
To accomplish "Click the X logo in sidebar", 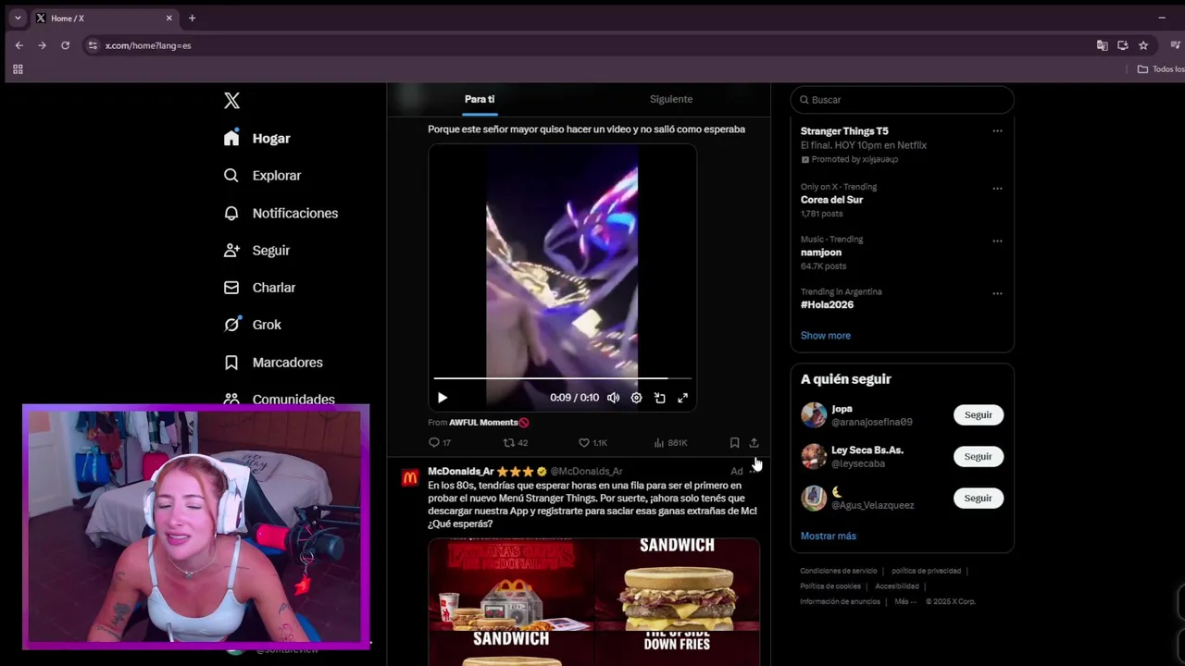I will pos(231,101).
